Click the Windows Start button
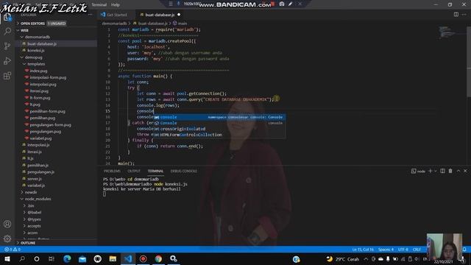Viewport: 471px width, 265px height. point(7,258)
